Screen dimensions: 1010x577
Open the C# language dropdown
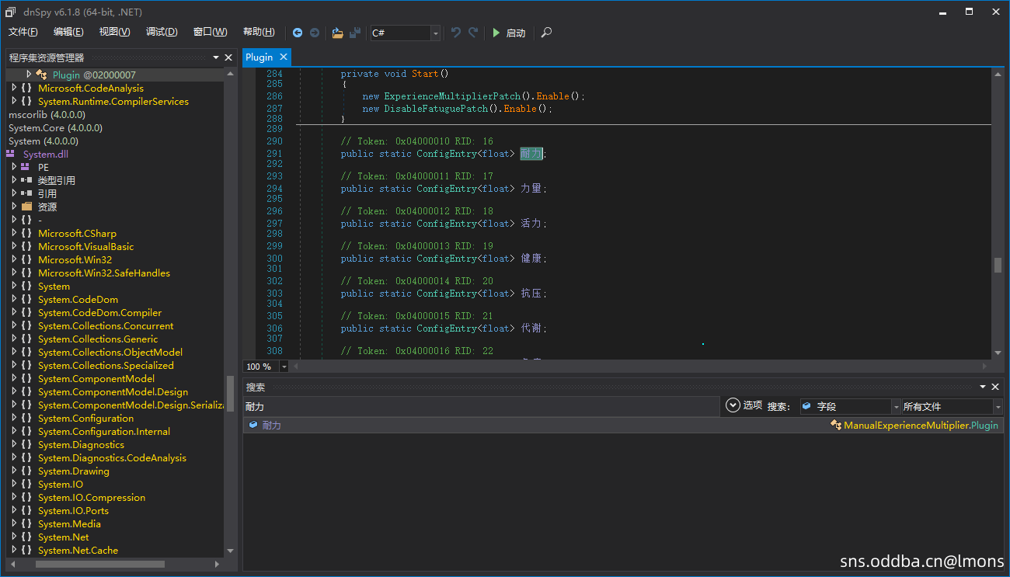pyautogui.click(x=435, y=33)
